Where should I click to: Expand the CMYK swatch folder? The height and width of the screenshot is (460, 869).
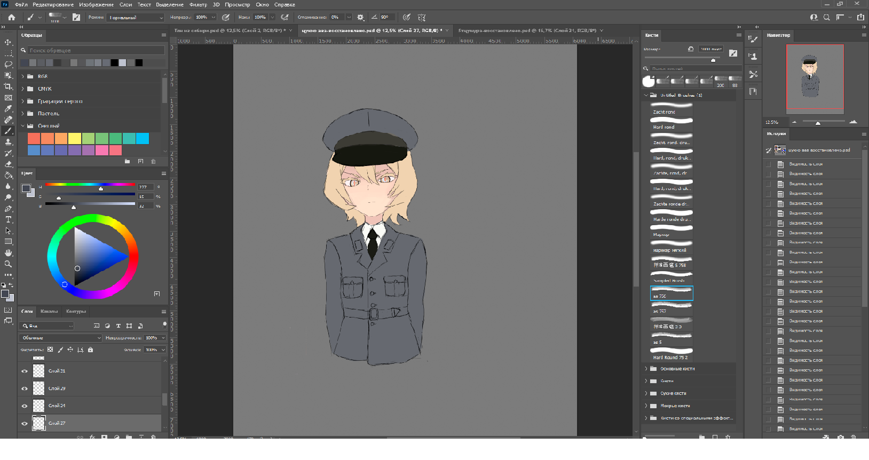(23, 89)
